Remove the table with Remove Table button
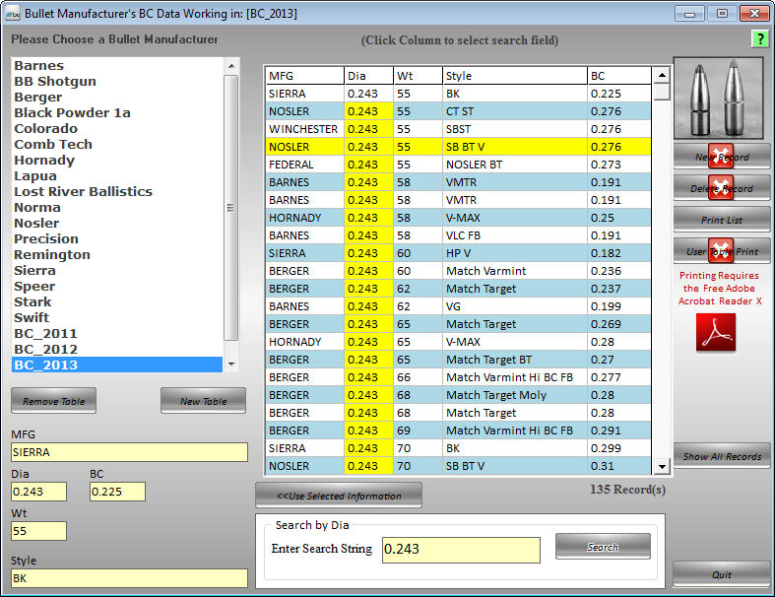775x597 pixels. pos(54,401)
